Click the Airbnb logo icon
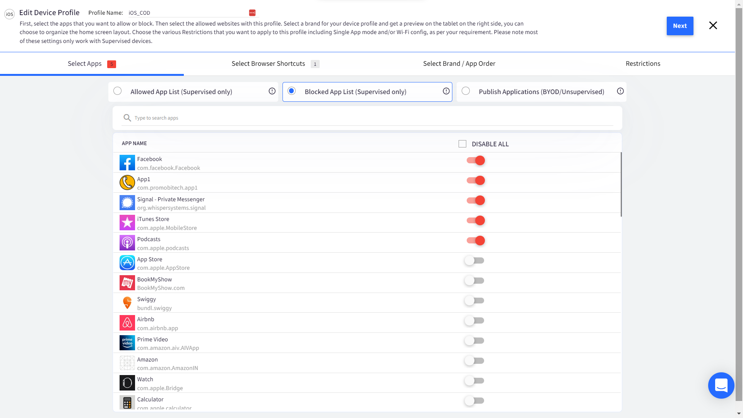This screenshot has height=418, width=743. coord(127,323)
